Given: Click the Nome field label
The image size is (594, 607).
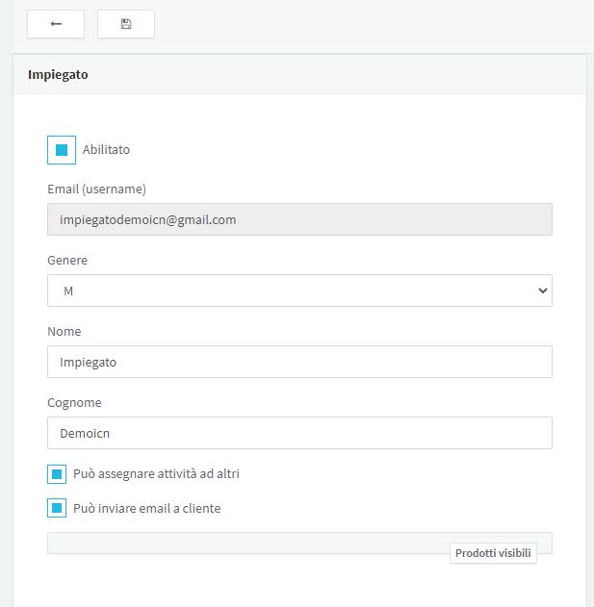Looking at the screenshot, I should pos(65,331).
